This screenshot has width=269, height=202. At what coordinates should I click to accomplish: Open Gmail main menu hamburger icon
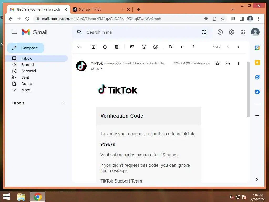(x=14, y=32)
